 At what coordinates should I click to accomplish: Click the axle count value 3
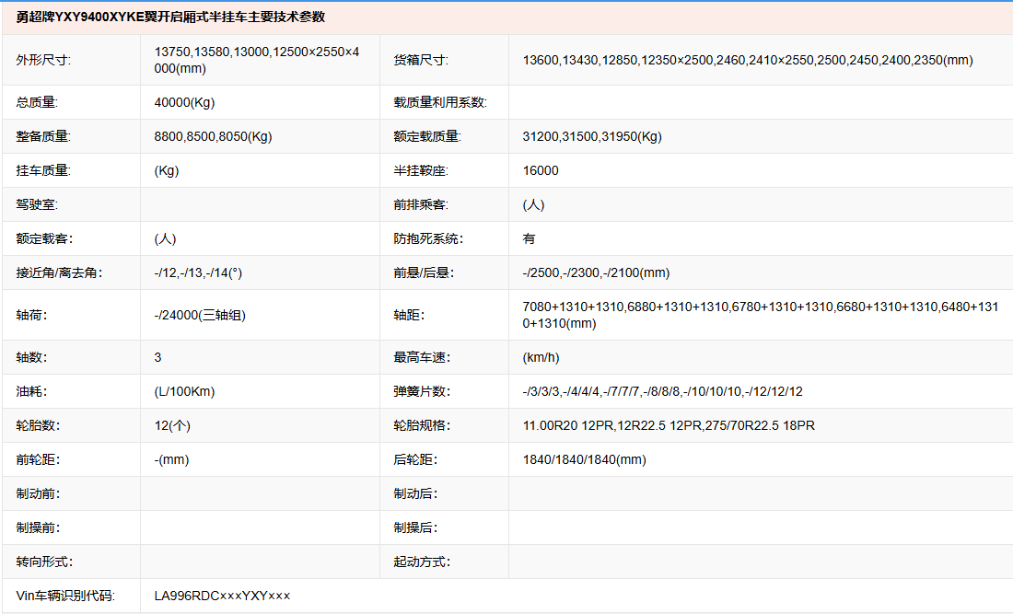[x=157, y=358]
